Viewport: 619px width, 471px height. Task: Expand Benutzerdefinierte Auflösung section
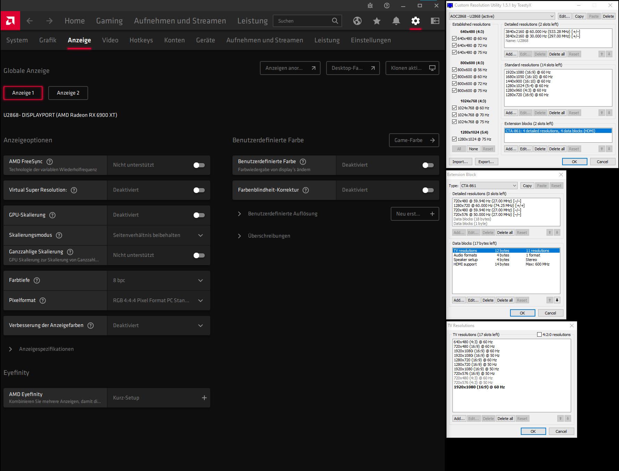(239, 214)
